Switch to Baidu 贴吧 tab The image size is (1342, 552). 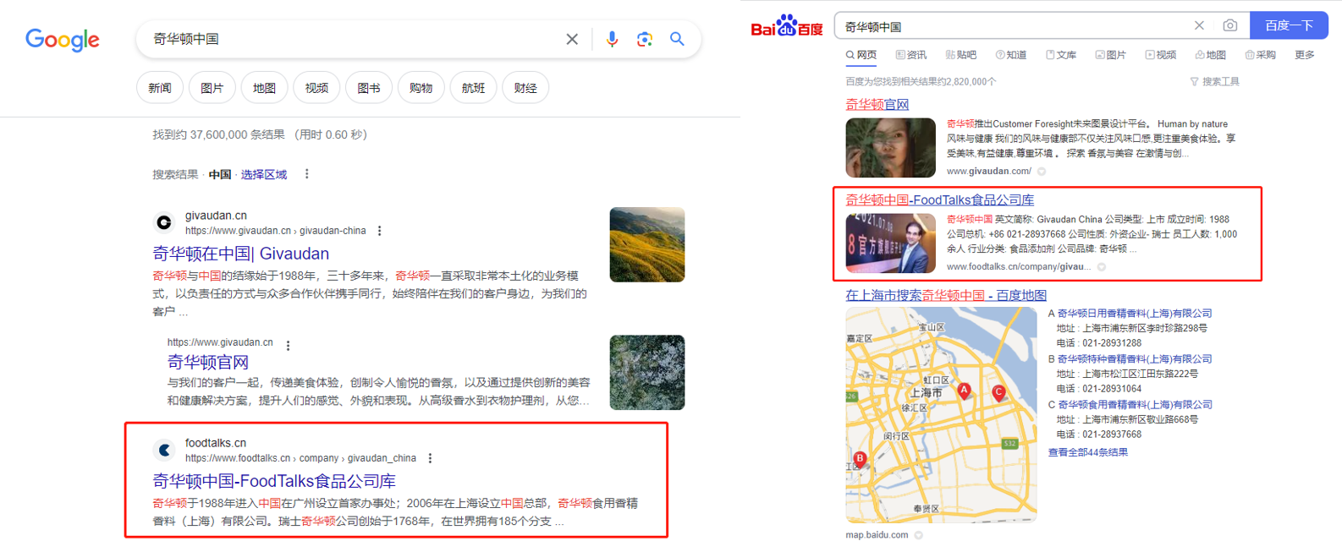click(x=961, y=55)
